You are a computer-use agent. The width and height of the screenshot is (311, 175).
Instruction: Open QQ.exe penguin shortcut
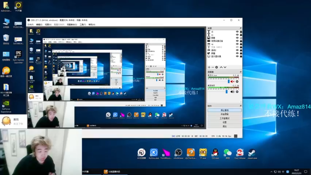pos(215,154)
